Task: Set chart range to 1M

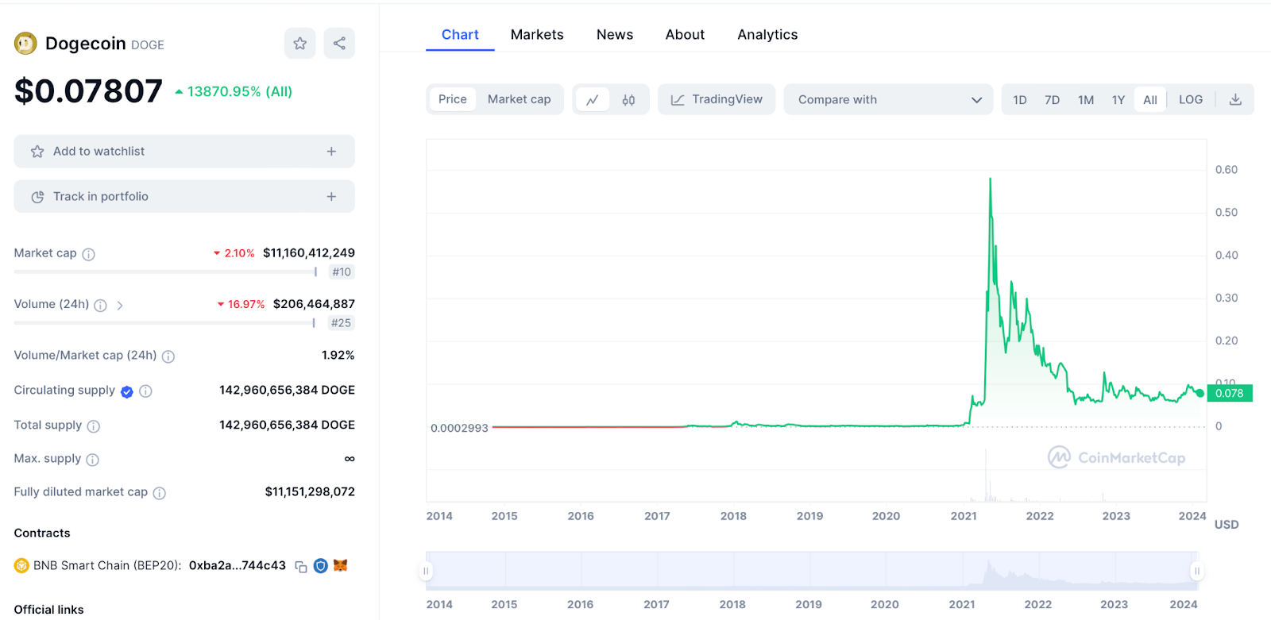Action: tap(1086, 100)
